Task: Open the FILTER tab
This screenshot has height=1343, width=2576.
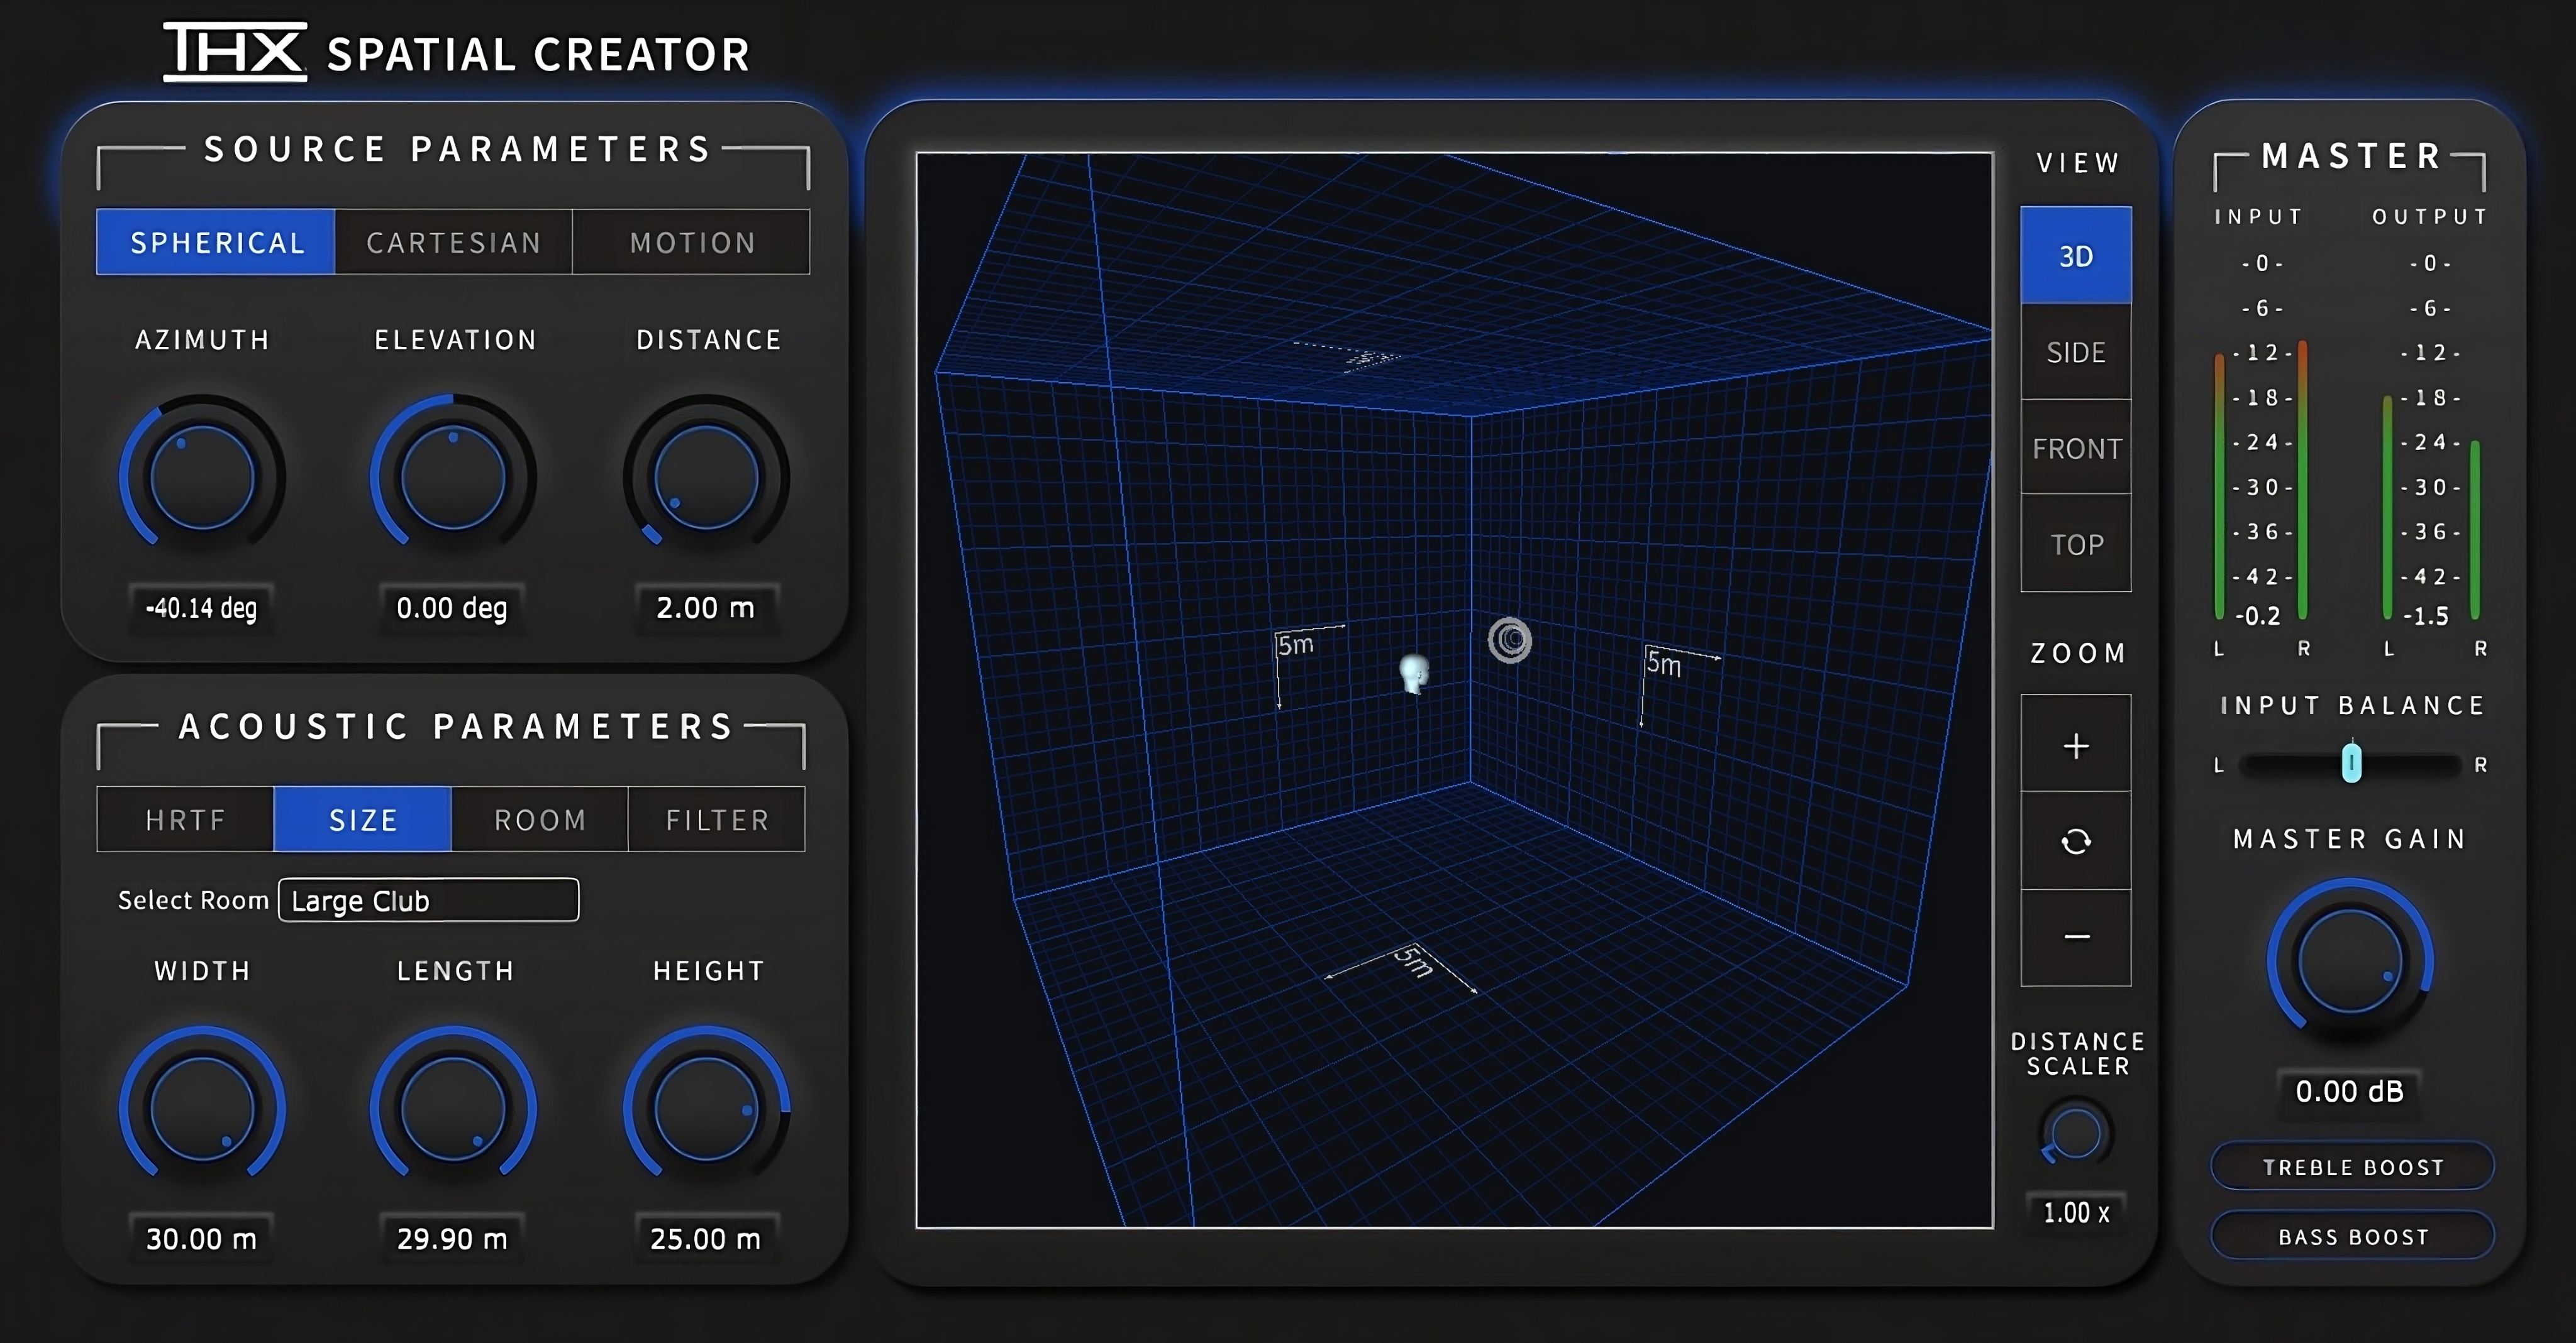Action: coord(717,820)
